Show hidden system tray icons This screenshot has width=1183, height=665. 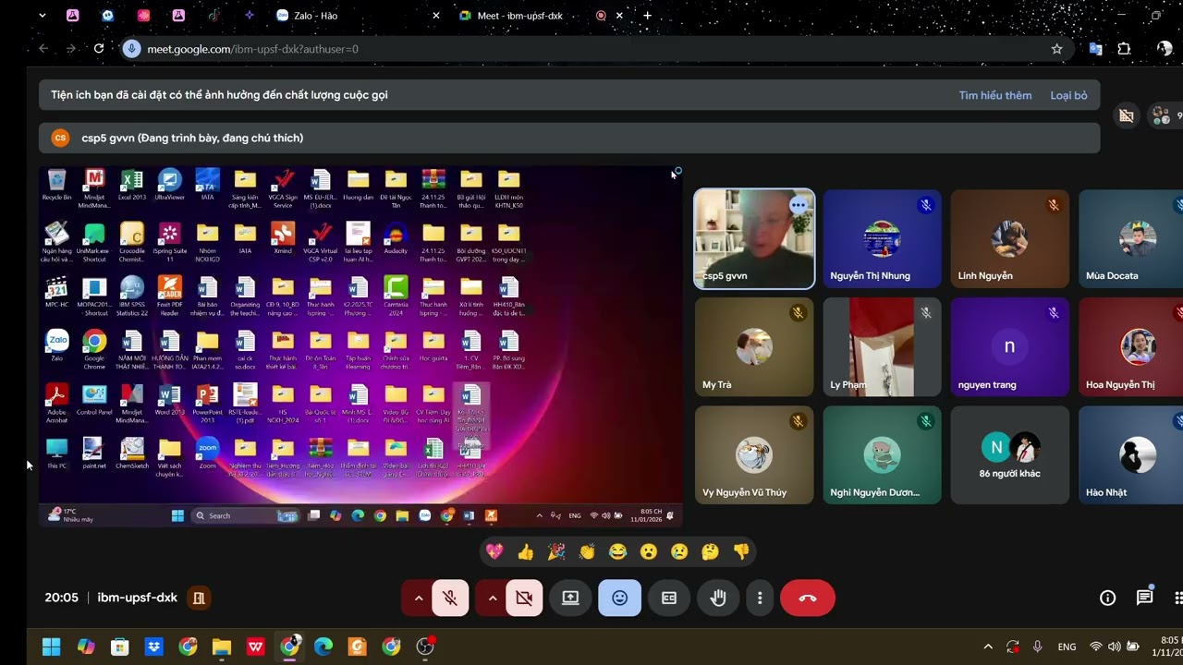(x=988, y=647)
